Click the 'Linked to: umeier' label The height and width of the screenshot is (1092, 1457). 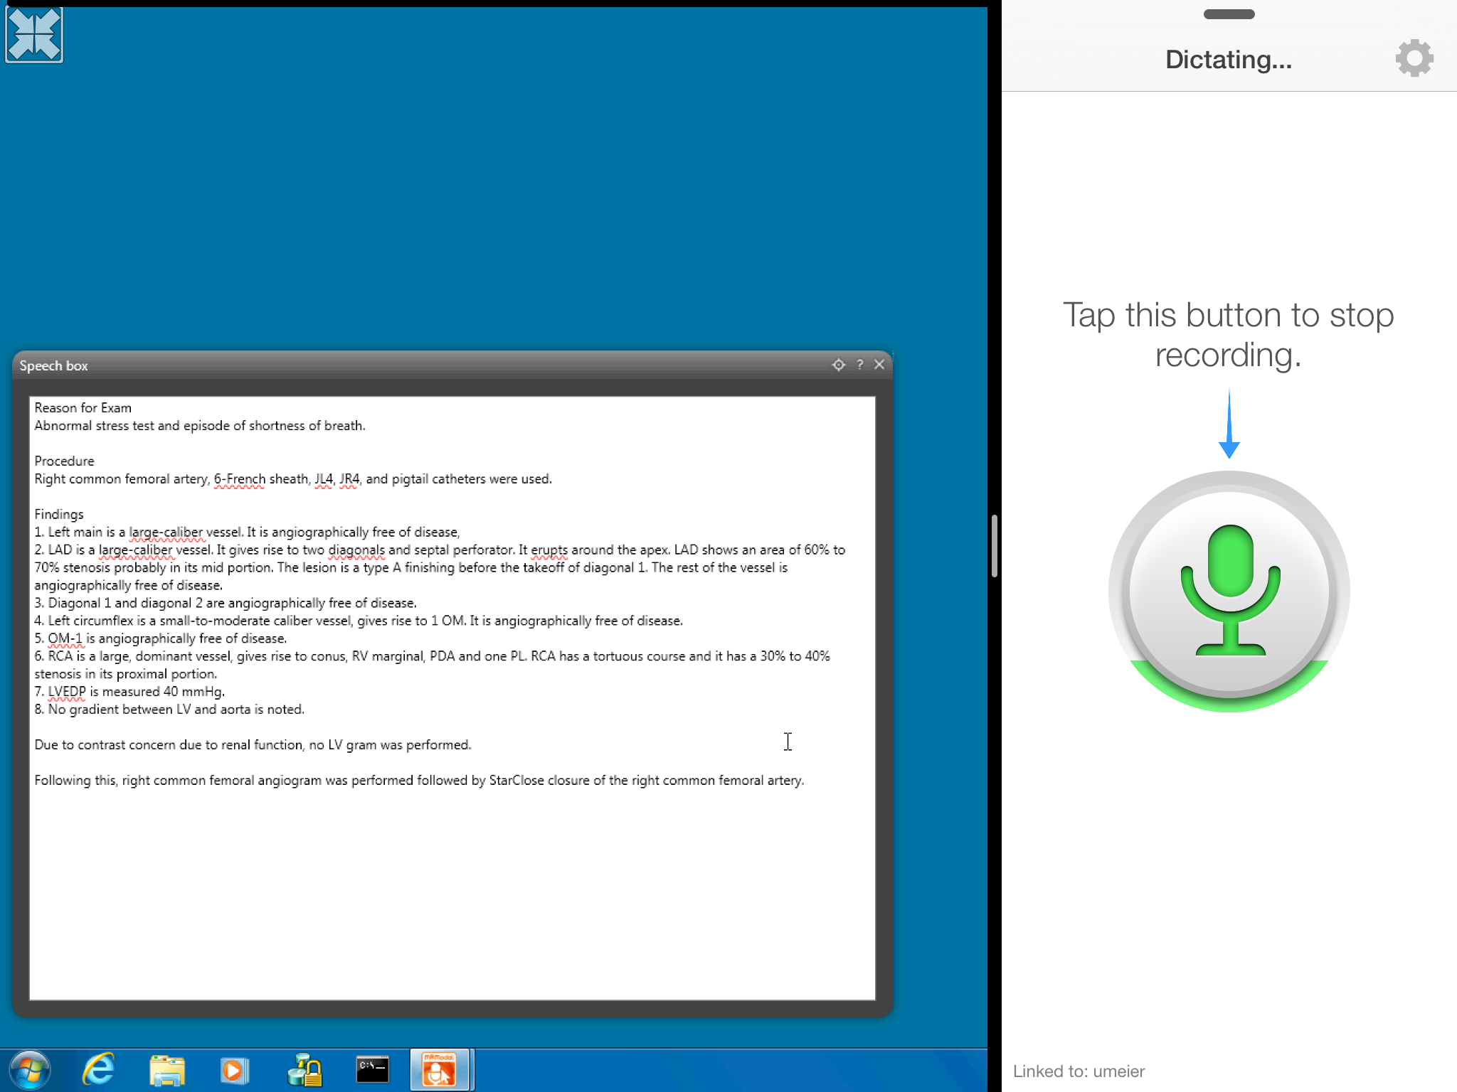(x=1079, y=1071)
